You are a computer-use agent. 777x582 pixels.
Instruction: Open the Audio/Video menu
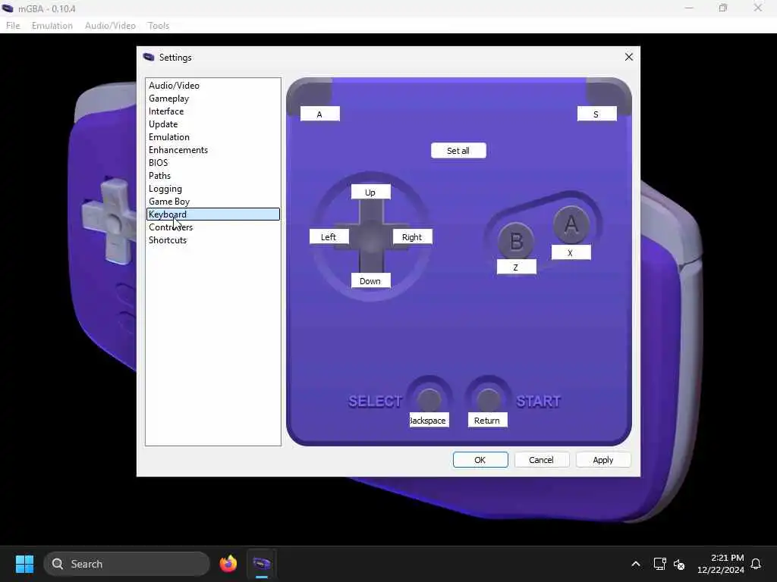point(110,25)
